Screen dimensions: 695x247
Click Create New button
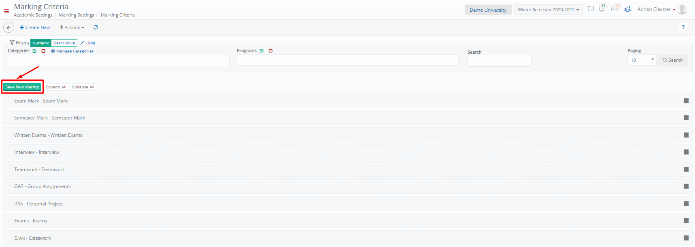35,27
